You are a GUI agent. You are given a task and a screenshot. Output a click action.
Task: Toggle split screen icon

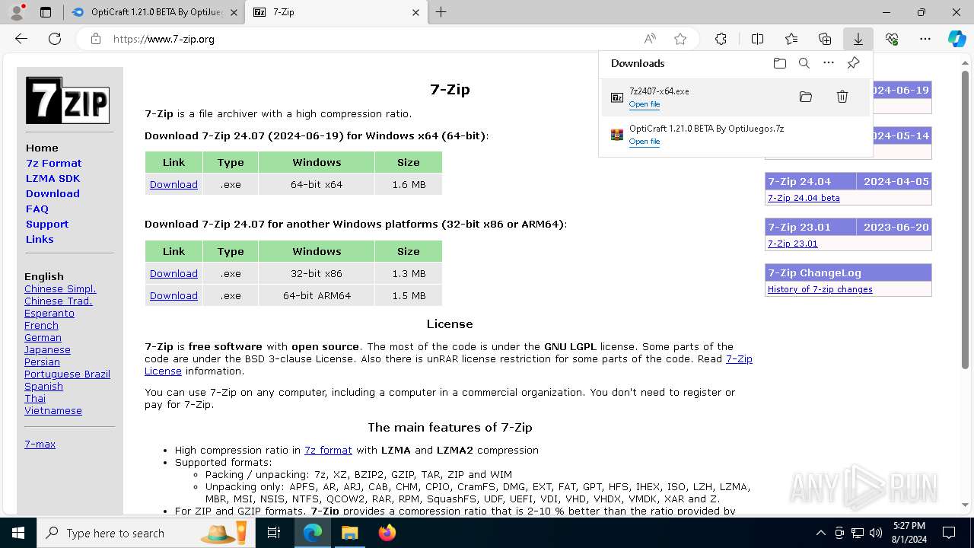[x=757, y=39]
